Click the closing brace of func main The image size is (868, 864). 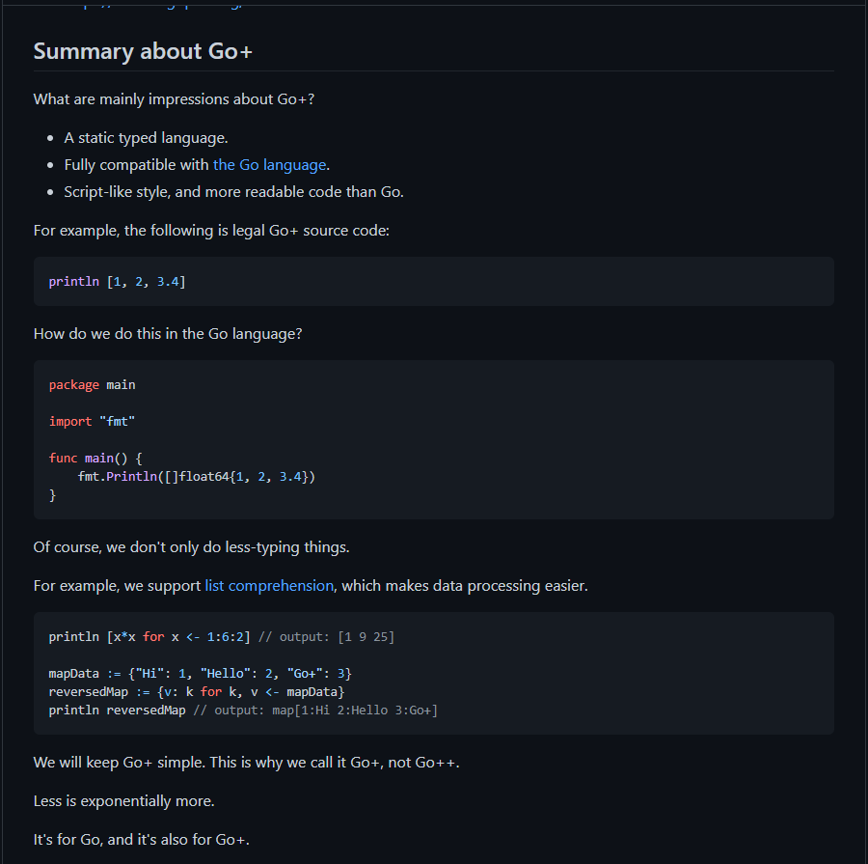(x=53, y=495)
